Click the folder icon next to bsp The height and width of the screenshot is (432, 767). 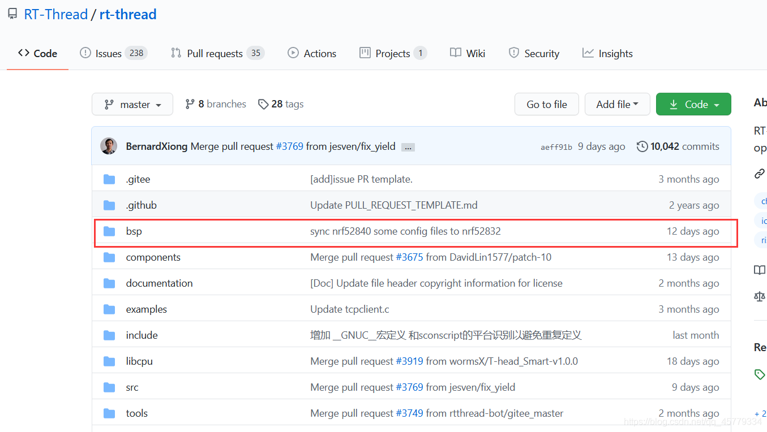click(110, 231)
